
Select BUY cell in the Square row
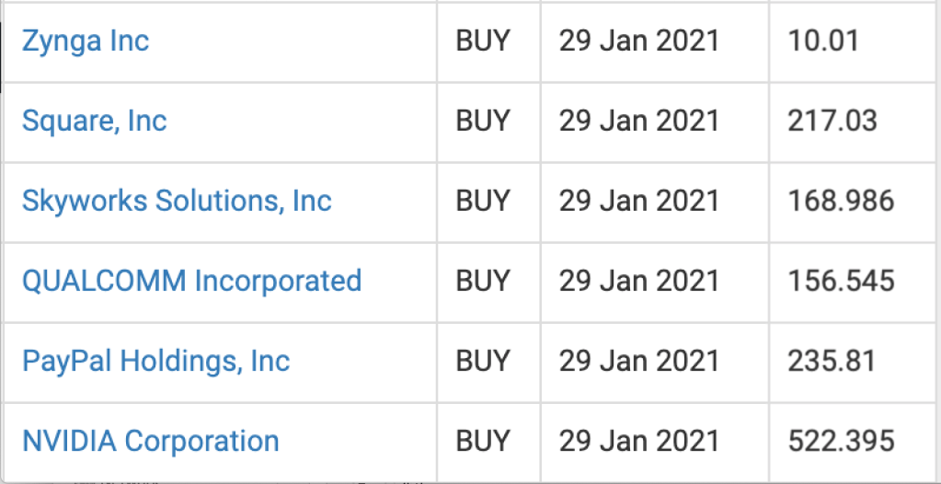(x=483, y=121)
